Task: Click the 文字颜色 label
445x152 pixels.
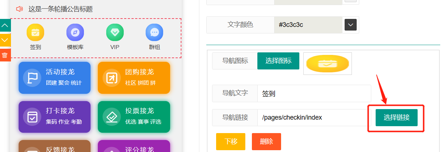Action: pyautogui.click(x=240, y=25)
